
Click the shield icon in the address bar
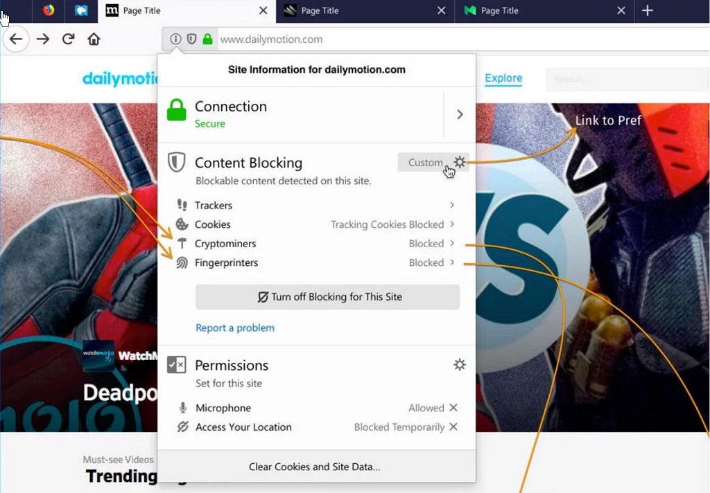pyautogui.click(x=191, y=39)
